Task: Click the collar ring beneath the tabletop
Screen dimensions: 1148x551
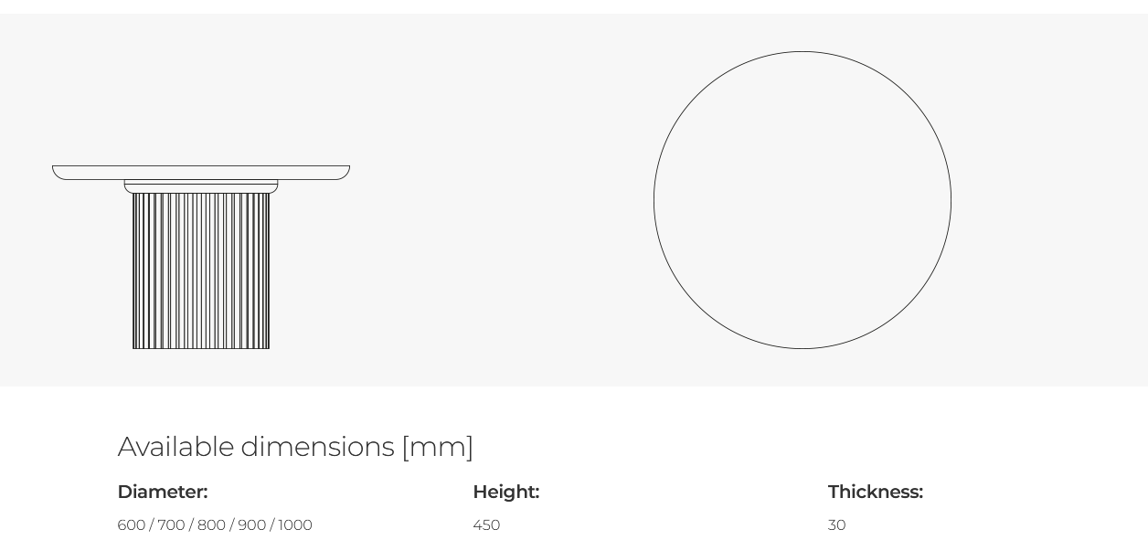Action: (x=201, y=186)
